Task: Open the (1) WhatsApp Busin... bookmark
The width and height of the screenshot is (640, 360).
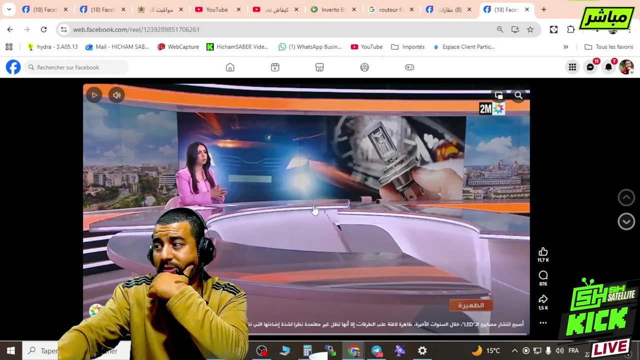Action: click(310, 46)
